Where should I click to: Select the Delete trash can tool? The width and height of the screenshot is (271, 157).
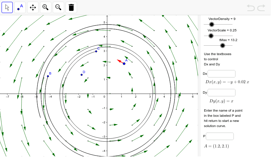[x=71, y=7]
